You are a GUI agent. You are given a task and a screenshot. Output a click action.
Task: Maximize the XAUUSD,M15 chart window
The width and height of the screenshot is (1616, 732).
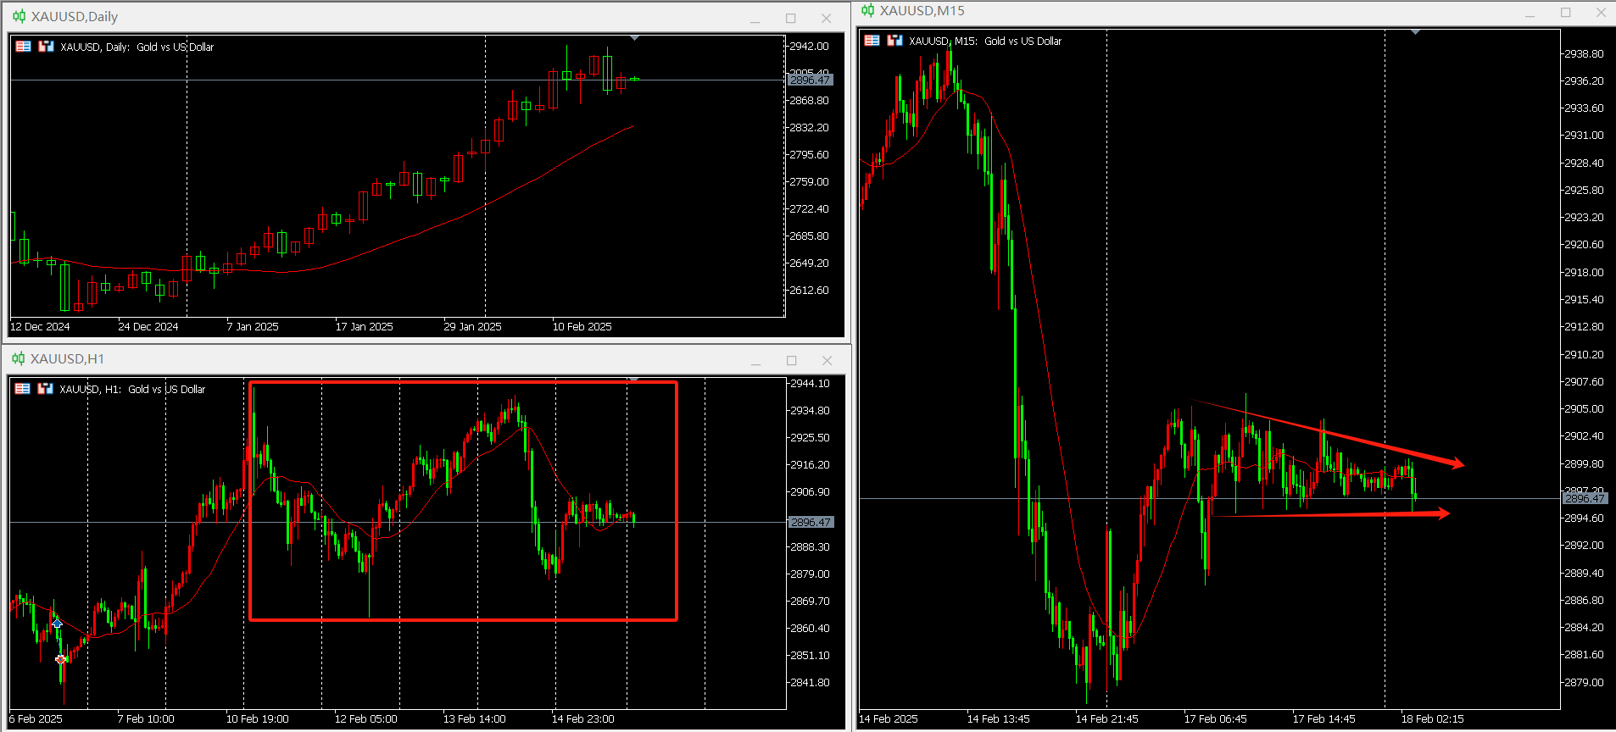click(x=1566, y=13)
